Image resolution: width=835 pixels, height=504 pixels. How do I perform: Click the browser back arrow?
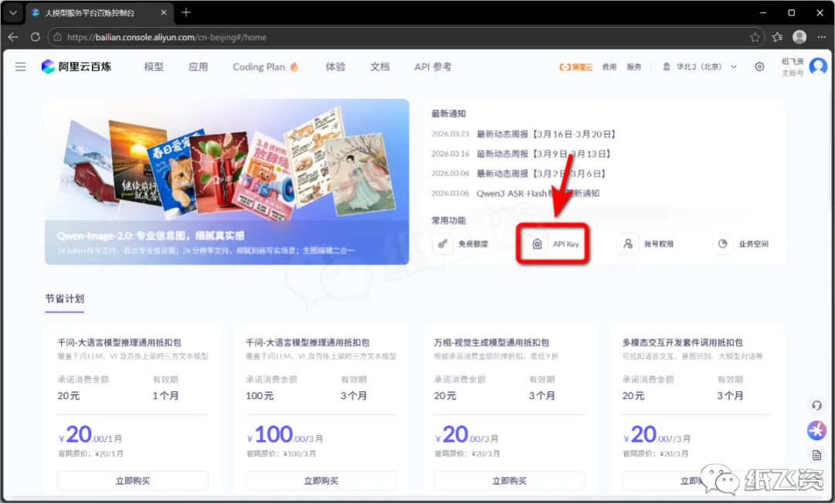(13, 37)
